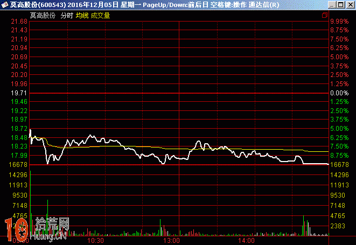The image size is (356, 245).
Task: Click the red 1.25% percent label
Action: click(339, 84)
